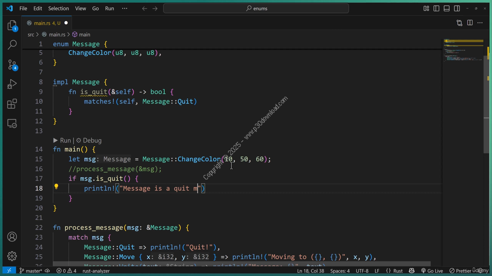Viewport: 492px width, 276px height.
Task: Click the is_quit function name on line 9
Action: coord(93,92)
